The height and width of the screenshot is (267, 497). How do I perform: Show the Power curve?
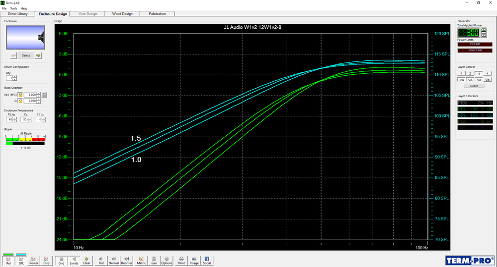[x=34, y=261]
